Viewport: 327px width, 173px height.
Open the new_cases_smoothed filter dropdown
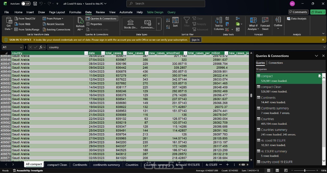(185, 53)
